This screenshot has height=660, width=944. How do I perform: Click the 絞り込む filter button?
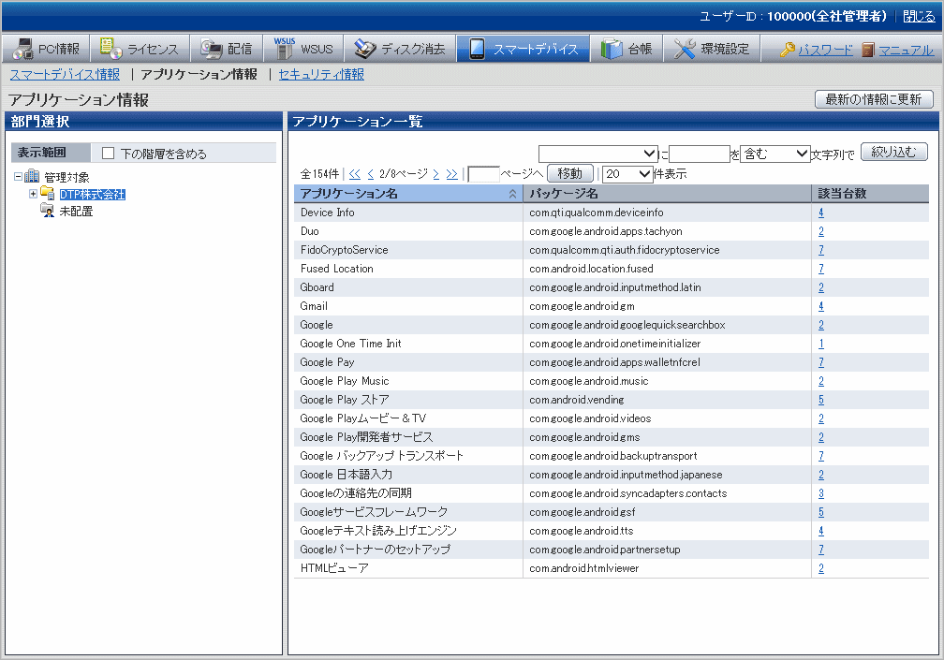[893, 152]
